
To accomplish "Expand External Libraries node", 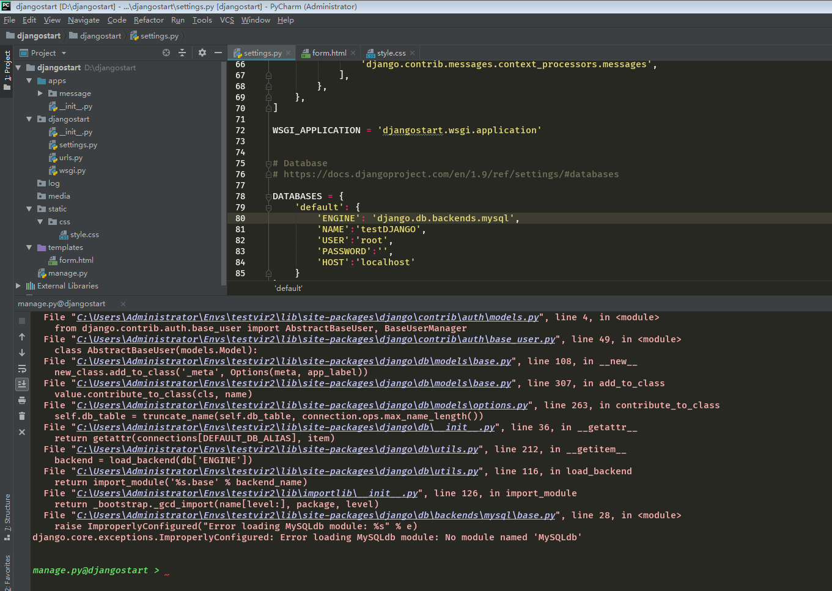I will 18,286.
